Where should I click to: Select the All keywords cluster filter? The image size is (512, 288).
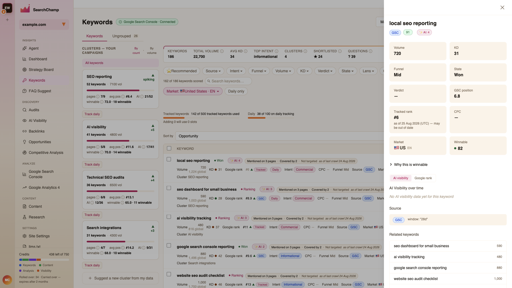coord(121,63)
